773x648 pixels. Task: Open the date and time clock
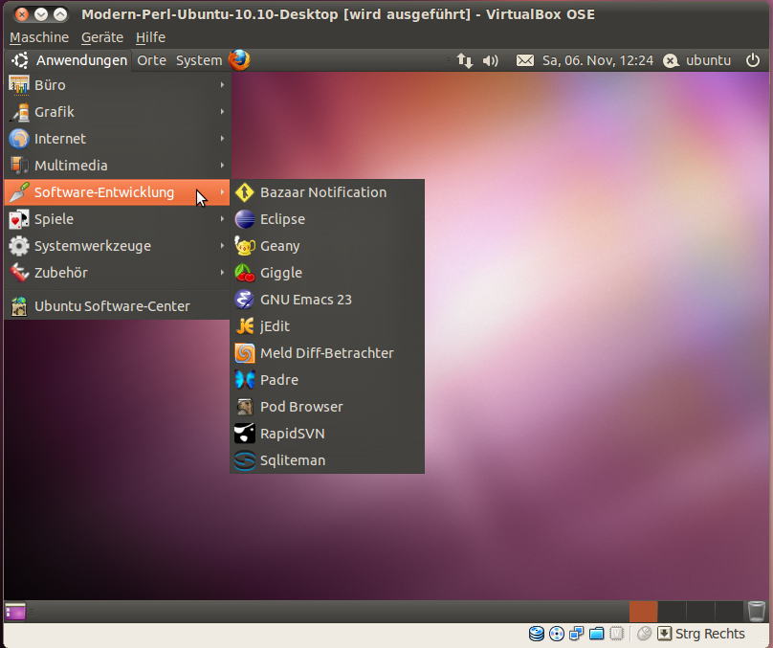tap(598, 60)
